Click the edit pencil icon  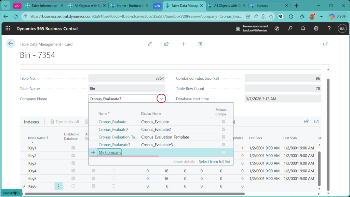150,44
